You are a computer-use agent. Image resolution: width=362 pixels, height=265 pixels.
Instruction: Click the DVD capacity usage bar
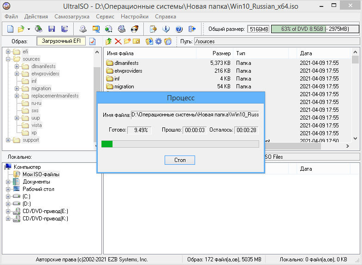tap(315, 29)
